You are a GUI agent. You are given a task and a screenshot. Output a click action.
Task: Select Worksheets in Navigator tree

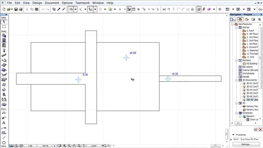pos(248,74)
